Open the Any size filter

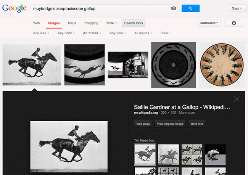pyautogui.click(x=41, y=33)
